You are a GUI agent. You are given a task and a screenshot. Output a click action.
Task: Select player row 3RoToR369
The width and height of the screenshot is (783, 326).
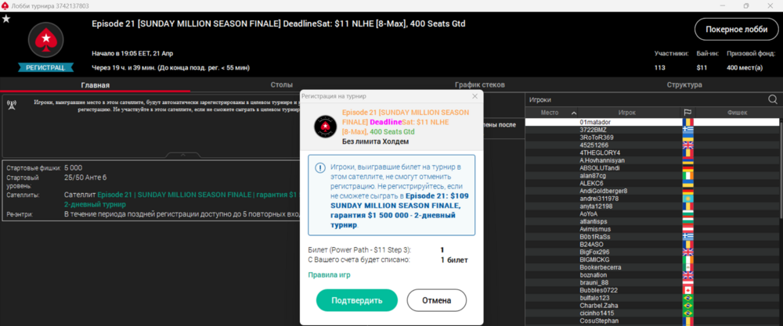(652, 137)
